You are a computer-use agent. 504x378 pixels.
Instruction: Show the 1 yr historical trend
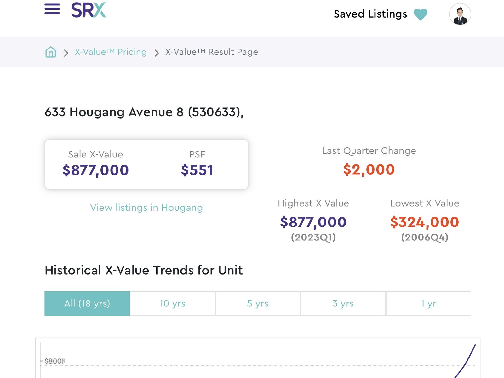(428, 303)
